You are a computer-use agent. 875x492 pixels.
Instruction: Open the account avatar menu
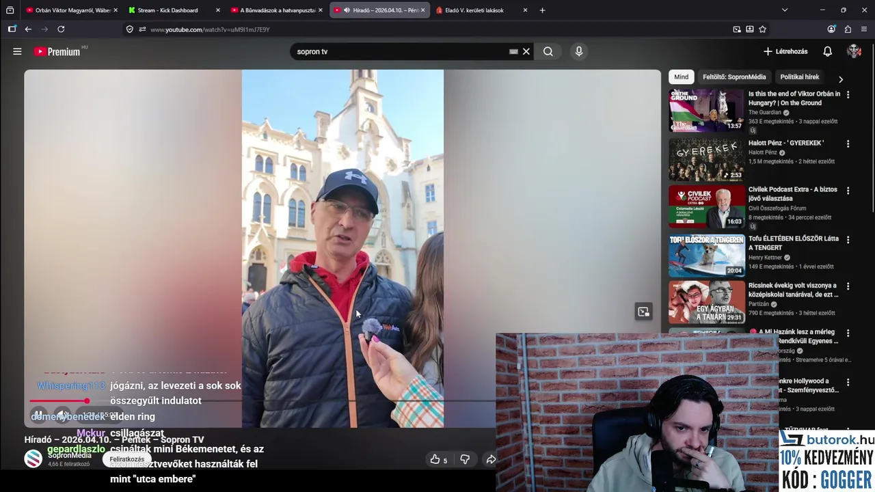854,51
